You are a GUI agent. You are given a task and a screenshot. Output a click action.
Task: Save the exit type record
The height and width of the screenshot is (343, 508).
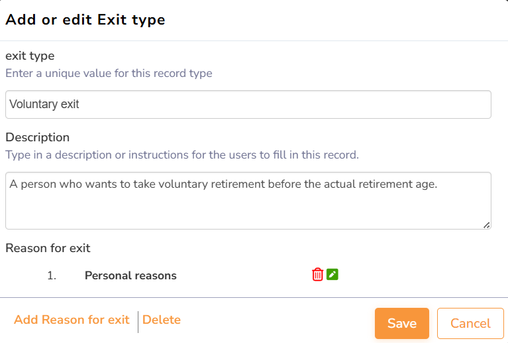(x=401, y=323)
